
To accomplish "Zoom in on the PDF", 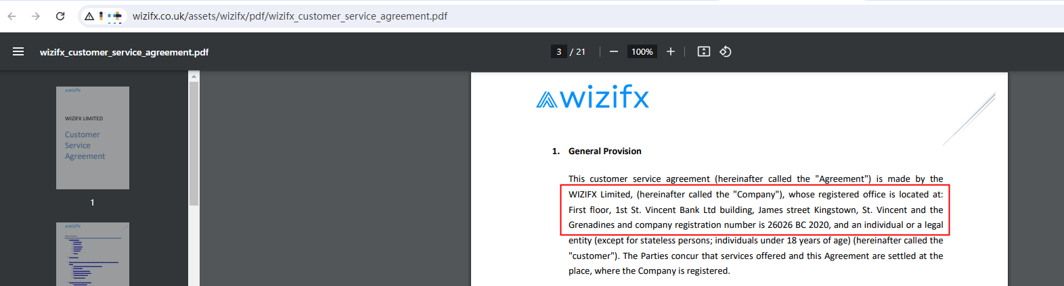I will (670, 52).
